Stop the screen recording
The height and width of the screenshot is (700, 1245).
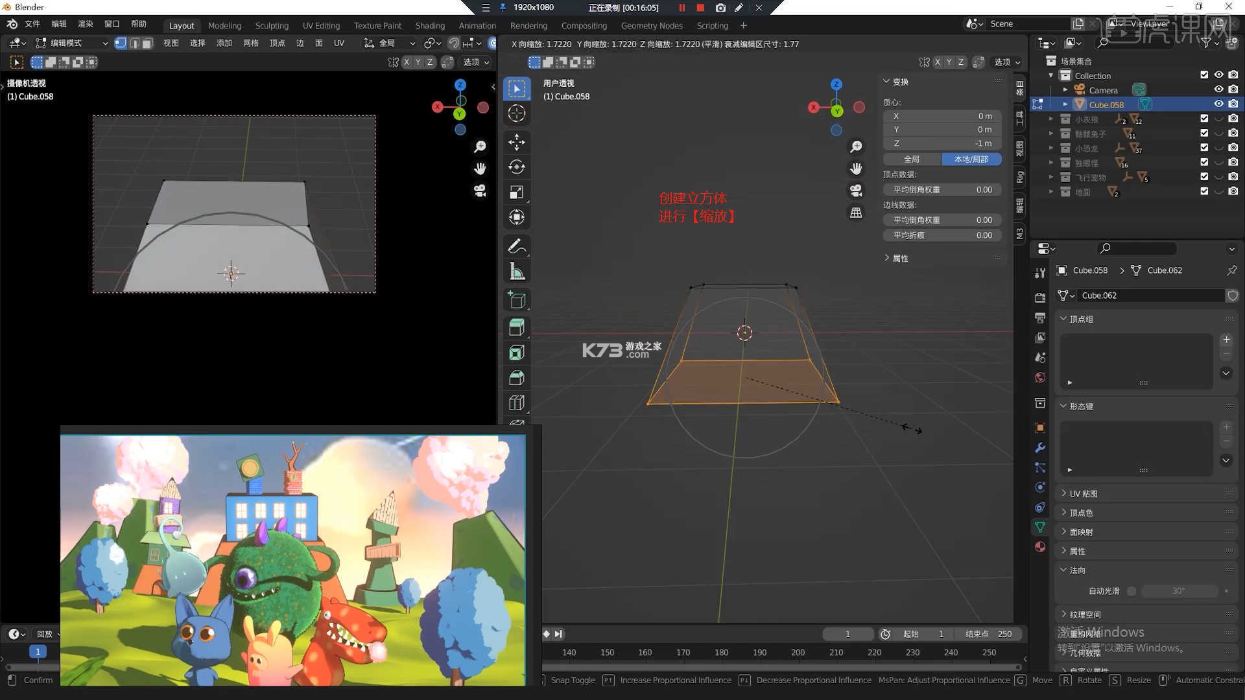pos(700,8)
